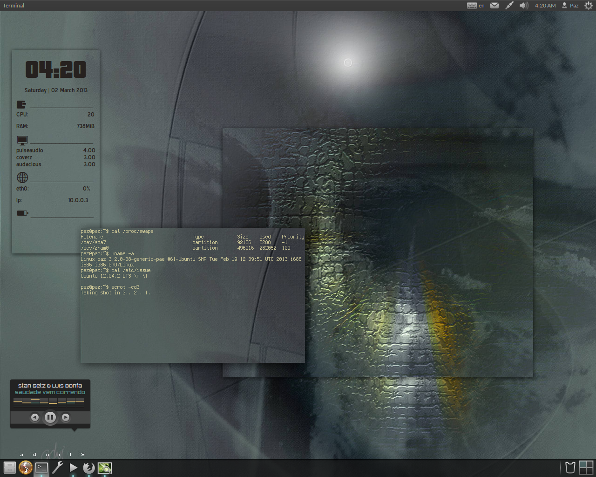This screenshot has height=477, width=596.
Task: Open Firefox from the dock
Action: [x=89, y=468]
